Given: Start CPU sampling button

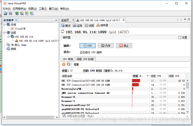Looking at the screenshot, I should pos(87,45).
